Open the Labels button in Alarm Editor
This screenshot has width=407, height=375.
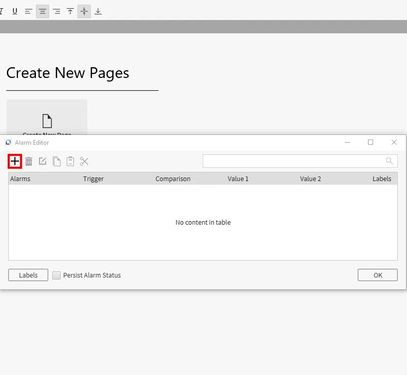(x=28, y=275)
